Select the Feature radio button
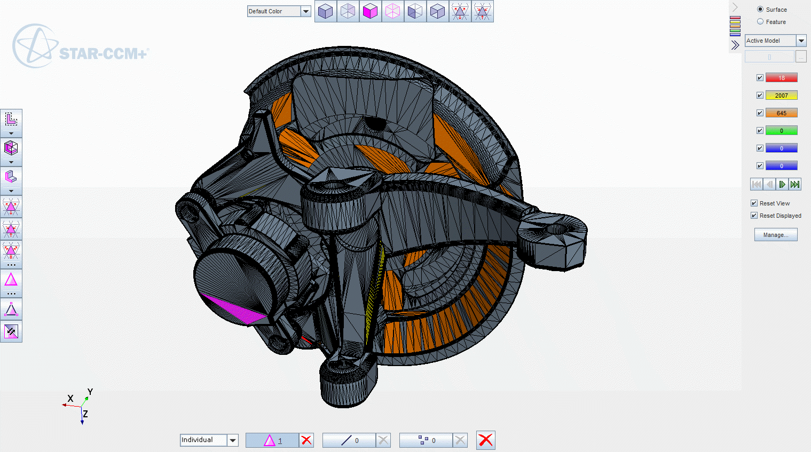Viewport: 811px width, 452px height. (x=760, y=22)
